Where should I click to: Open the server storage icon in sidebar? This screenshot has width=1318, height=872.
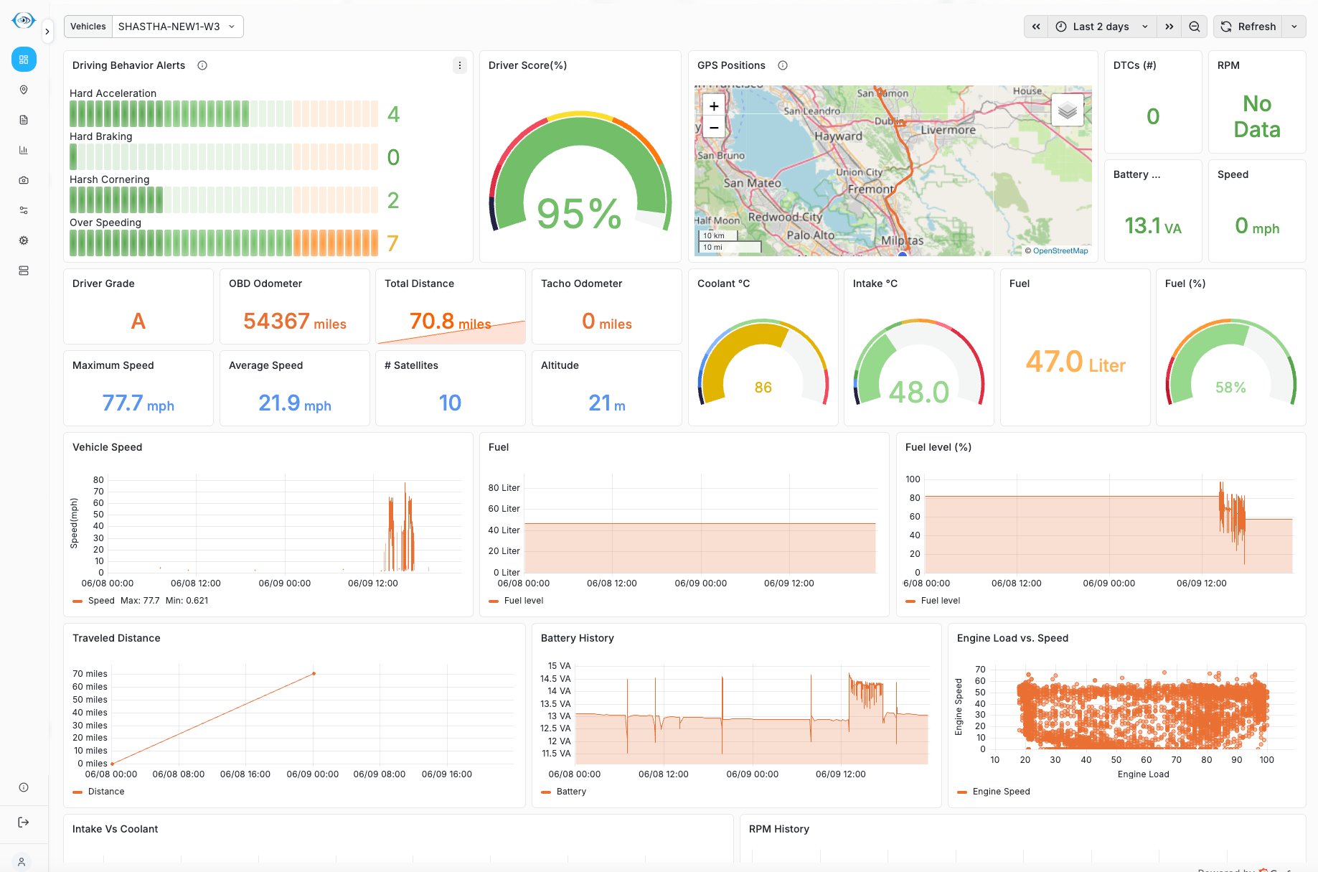24,271
